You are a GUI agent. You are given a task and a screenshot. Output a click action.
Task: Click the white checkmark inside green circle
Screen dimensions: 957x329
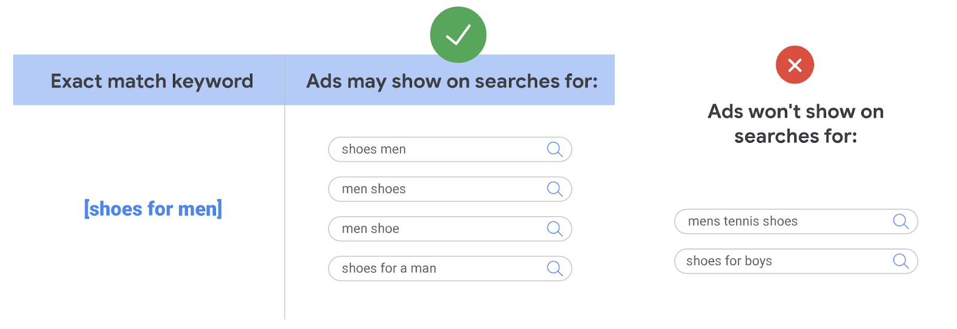coord(458,35)
